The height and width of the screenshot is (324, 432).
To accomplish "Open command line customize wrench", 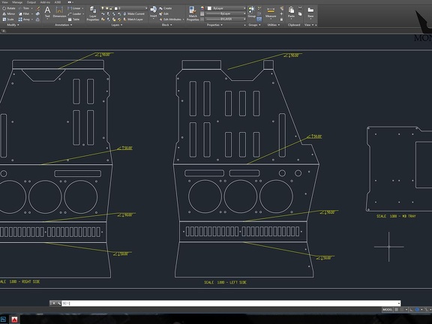I will [x=58, y=303].
